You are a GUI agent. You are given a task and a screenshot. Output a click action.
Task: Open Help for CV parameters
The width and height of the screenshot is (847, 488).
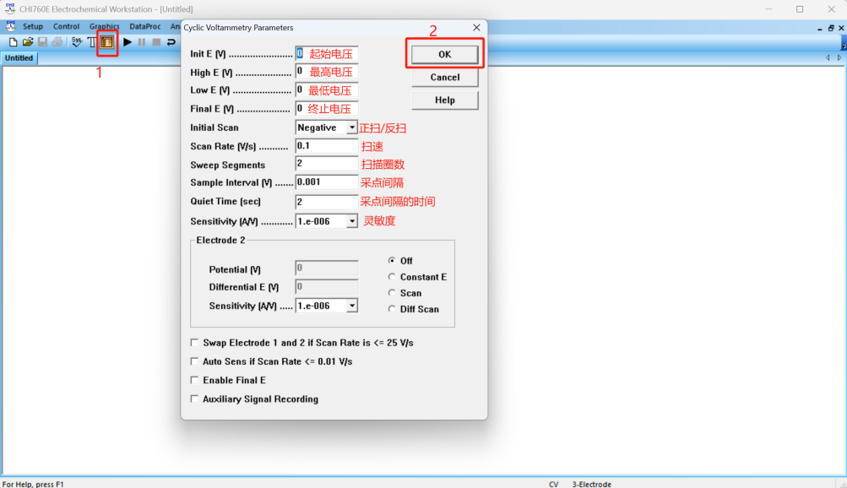tap(444, 100)
